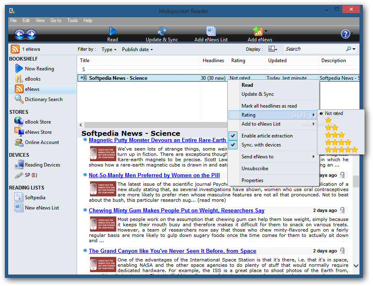Open the Go to menu
The height and width of the screenshot is (286, 373).
pyautogui.click(x=56, y=20)
